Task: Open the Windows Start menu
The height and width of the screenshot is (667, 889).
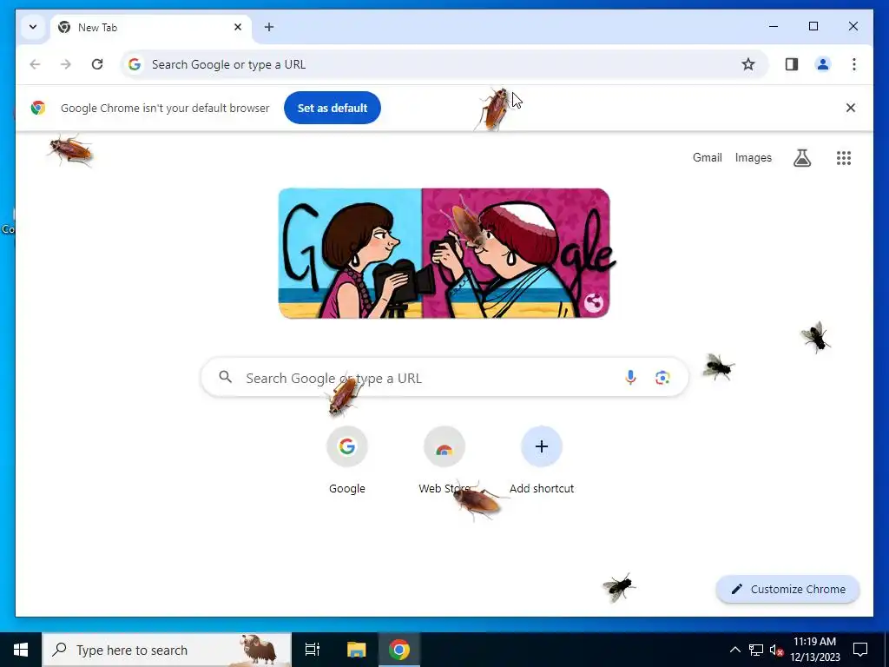Action: point(21,650)
